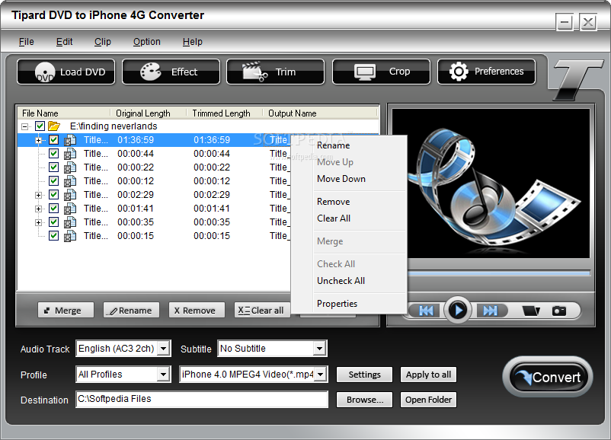The width and height of the screenshot is (611, 440).
Task: Uncheck the 00:00:15 title checkbox
Action: [54, 235]
